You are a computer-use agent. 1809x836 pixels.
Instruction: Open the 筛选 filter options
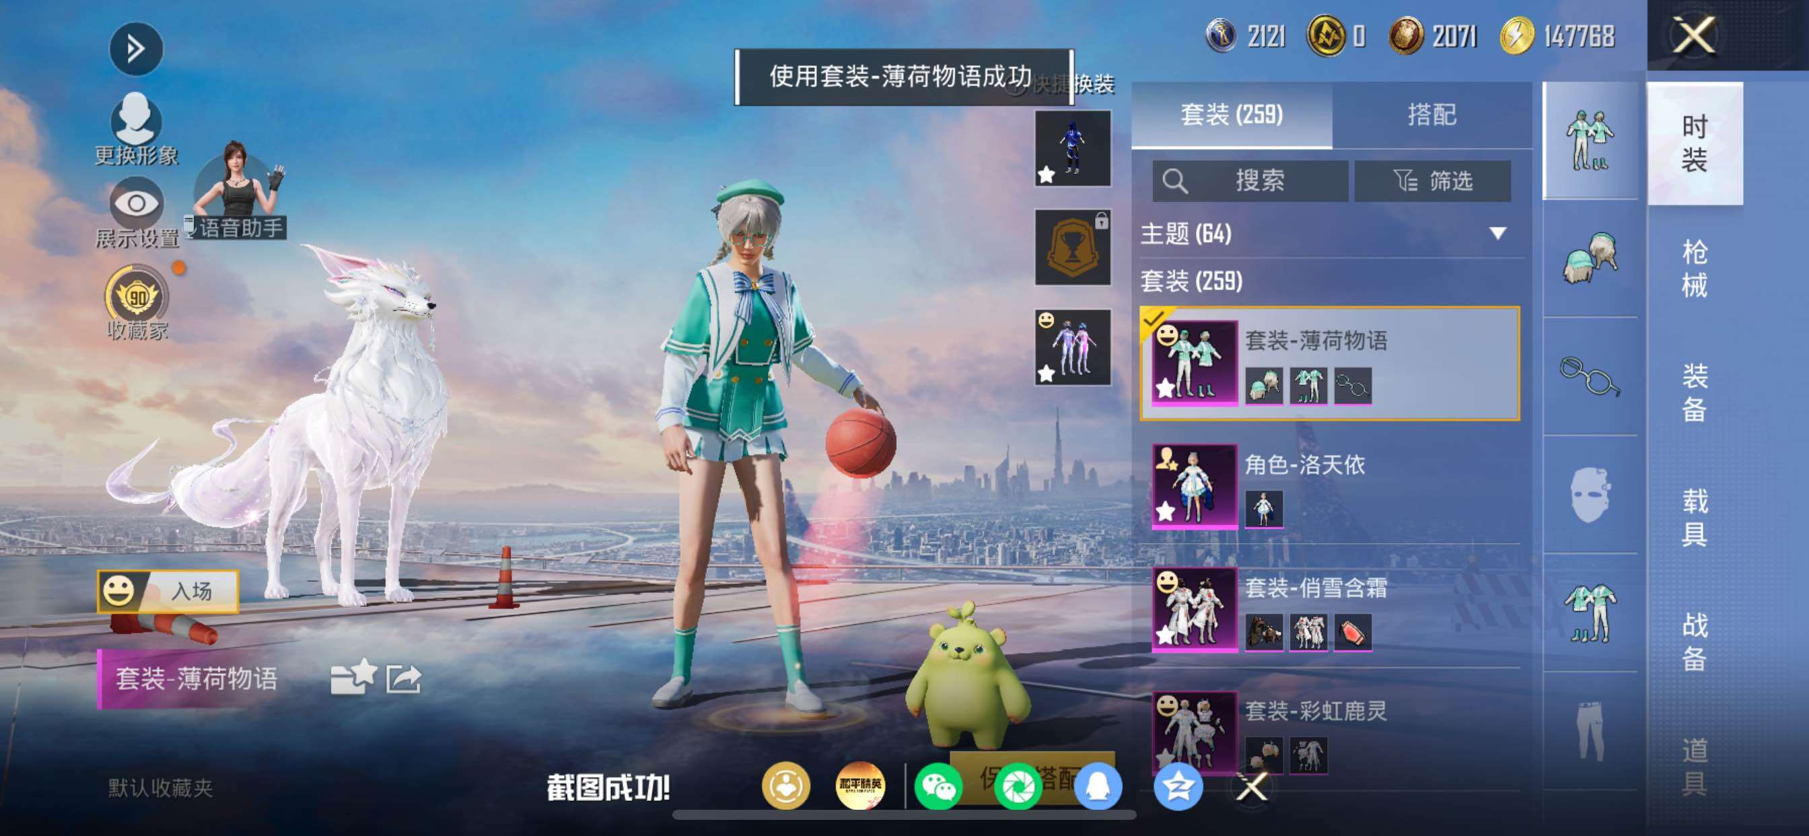1433,181
